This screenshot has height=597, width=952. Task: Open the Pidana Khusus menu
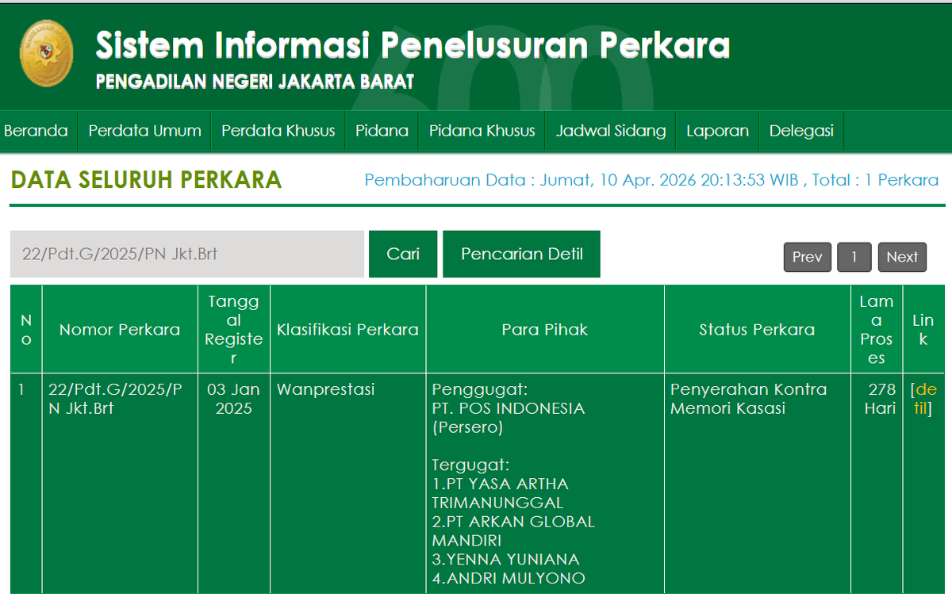[x=482, y=131]
